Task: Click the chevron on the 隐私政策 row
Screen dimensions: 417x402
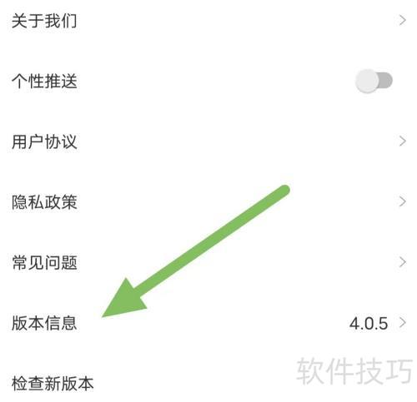Action: pos(403,201)
